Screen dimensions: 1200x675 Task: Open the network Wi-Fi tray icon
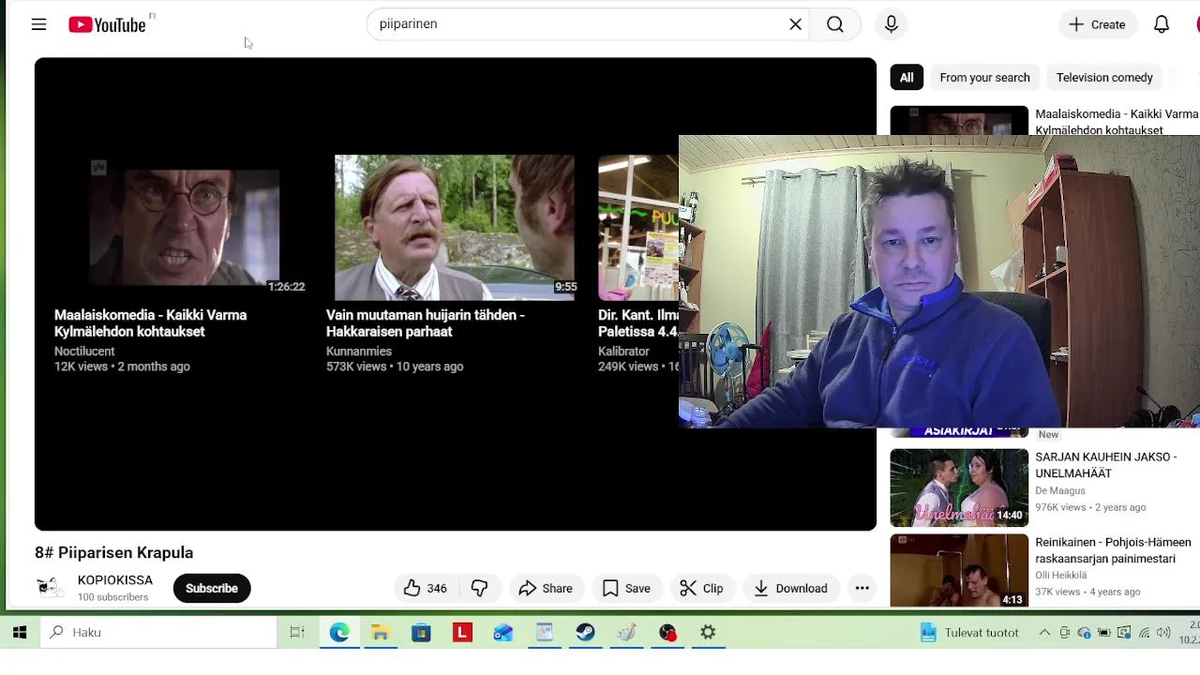click(1144, 633)
